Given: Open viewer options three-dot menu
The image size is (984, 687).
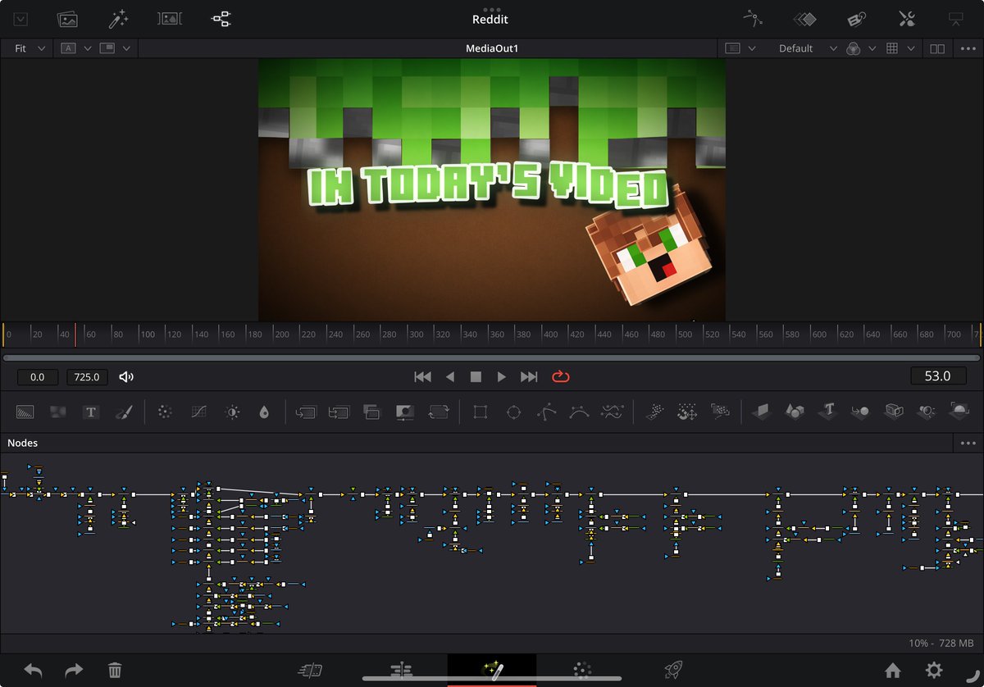Looking at the screenshot, I should pyautogui.click(x=968, y=48).
